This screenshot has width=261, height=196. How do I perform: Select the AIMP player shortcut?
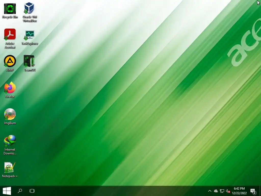point(10,63)
